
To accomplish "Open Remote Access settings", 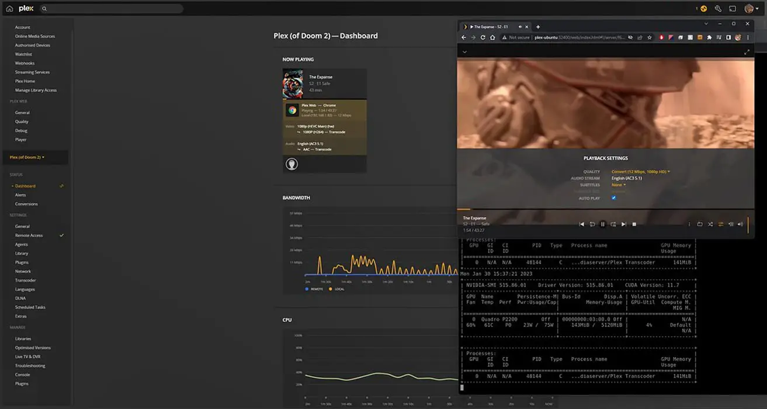I will (x=29, y=235).
